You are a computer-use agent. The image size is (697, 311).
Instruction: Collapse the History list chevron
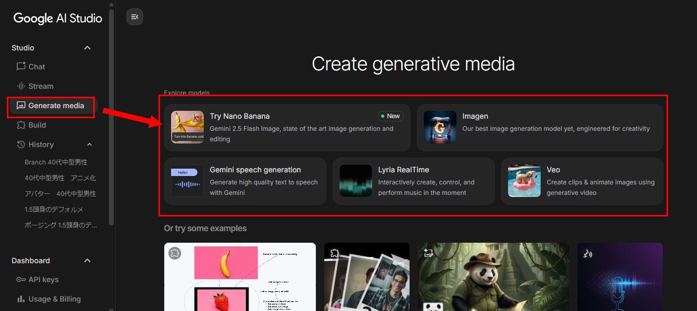tap(89, 144)
